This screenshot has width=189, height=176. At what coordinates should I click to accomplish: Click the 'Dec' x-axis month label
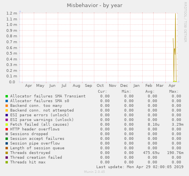point(124,86)
